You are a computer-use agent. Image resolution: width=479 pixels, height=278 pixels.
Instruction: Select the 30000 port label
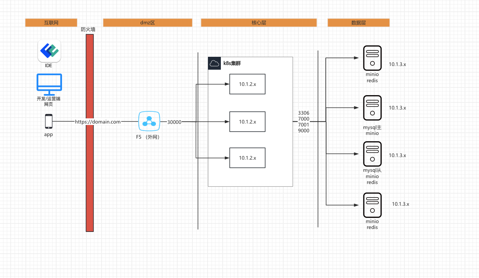click(174, 122)
